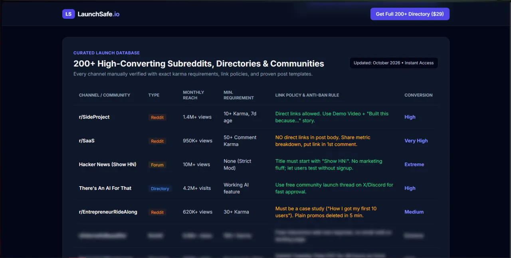This screenshot has width=511, height=258.
Task: Click the Hacker News (Show HN) row name
Action: tap(108, 164)
